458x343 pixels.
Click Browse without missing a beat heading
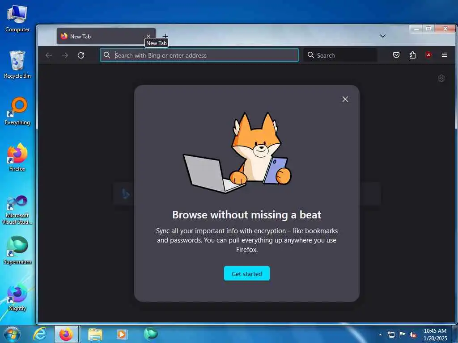pyautogui.click(x=246, y=215)
